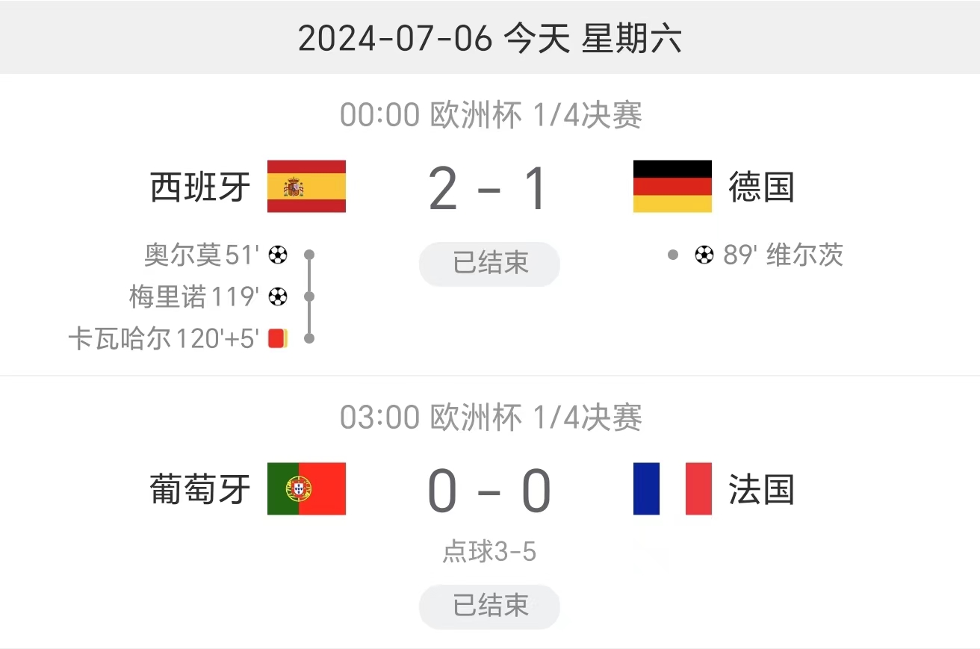Viewport: 980px width, 649px height.
Task: Click the soccer ball beside 奥尔莫 51'
Action: 277,255
